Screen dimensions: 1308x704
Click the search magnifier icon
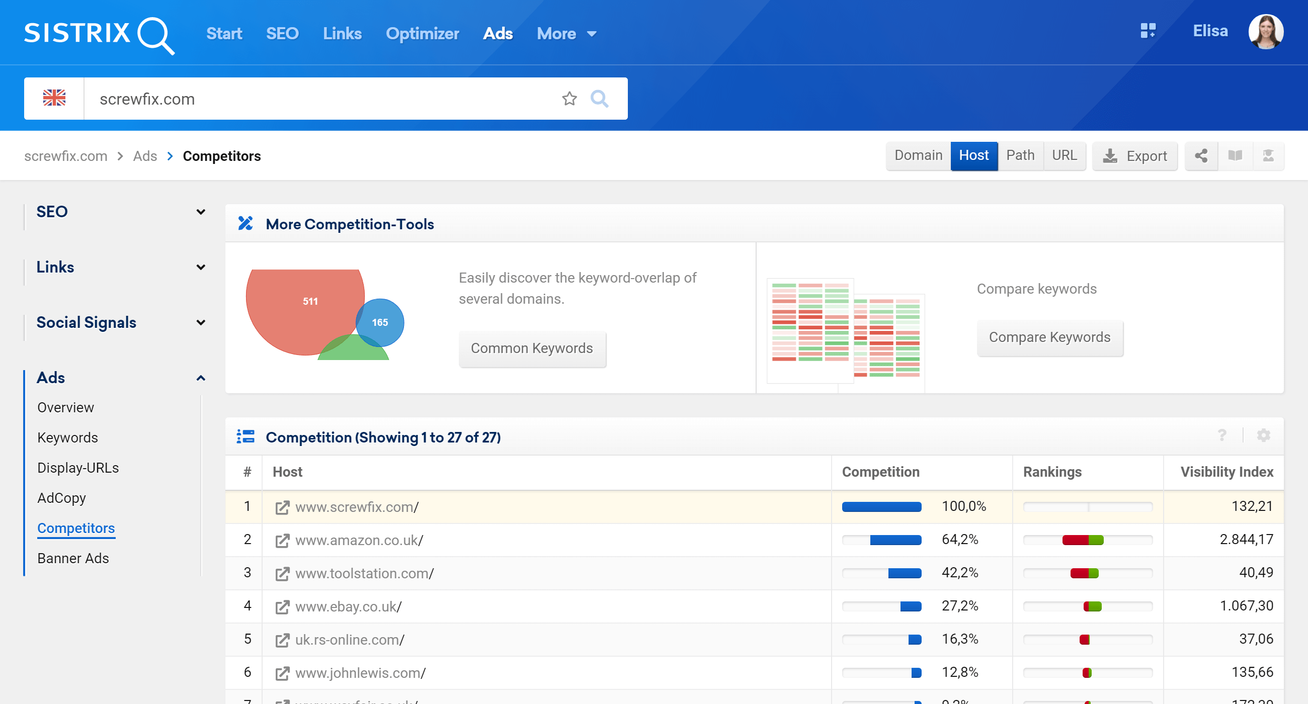tap(599, 99)
